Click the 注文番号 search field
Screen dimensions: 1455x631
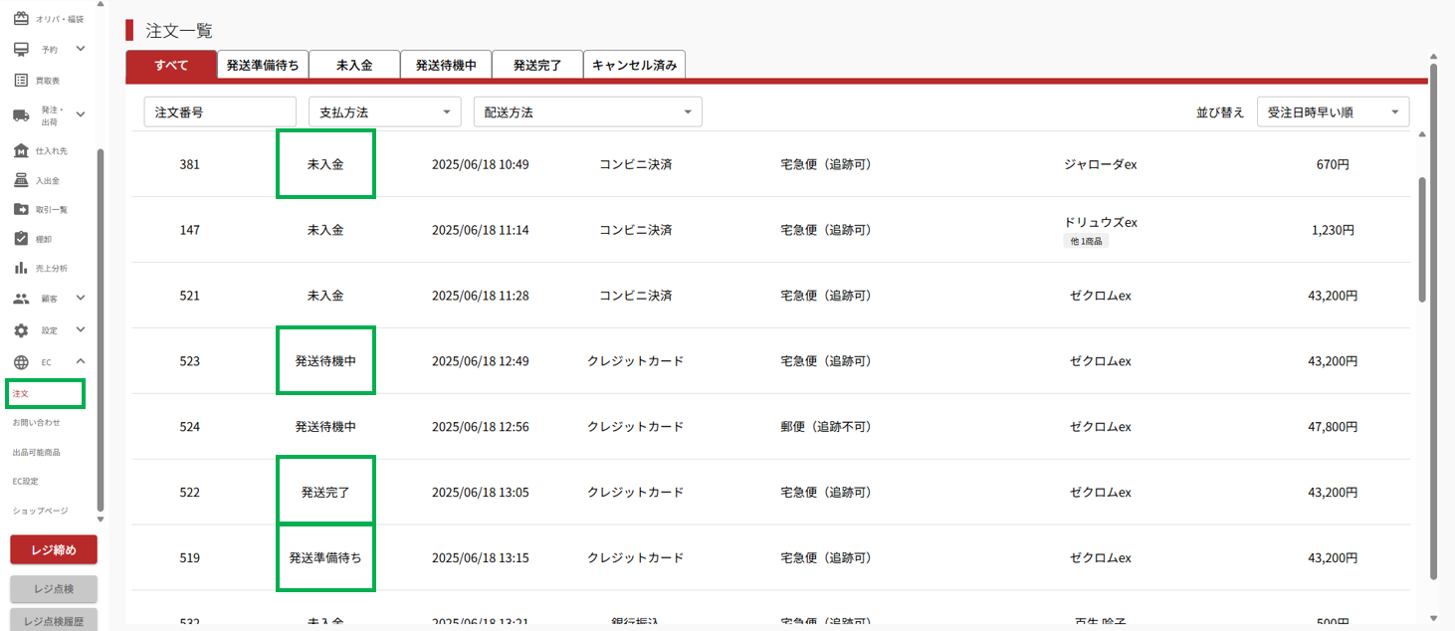tap(220, 112)
